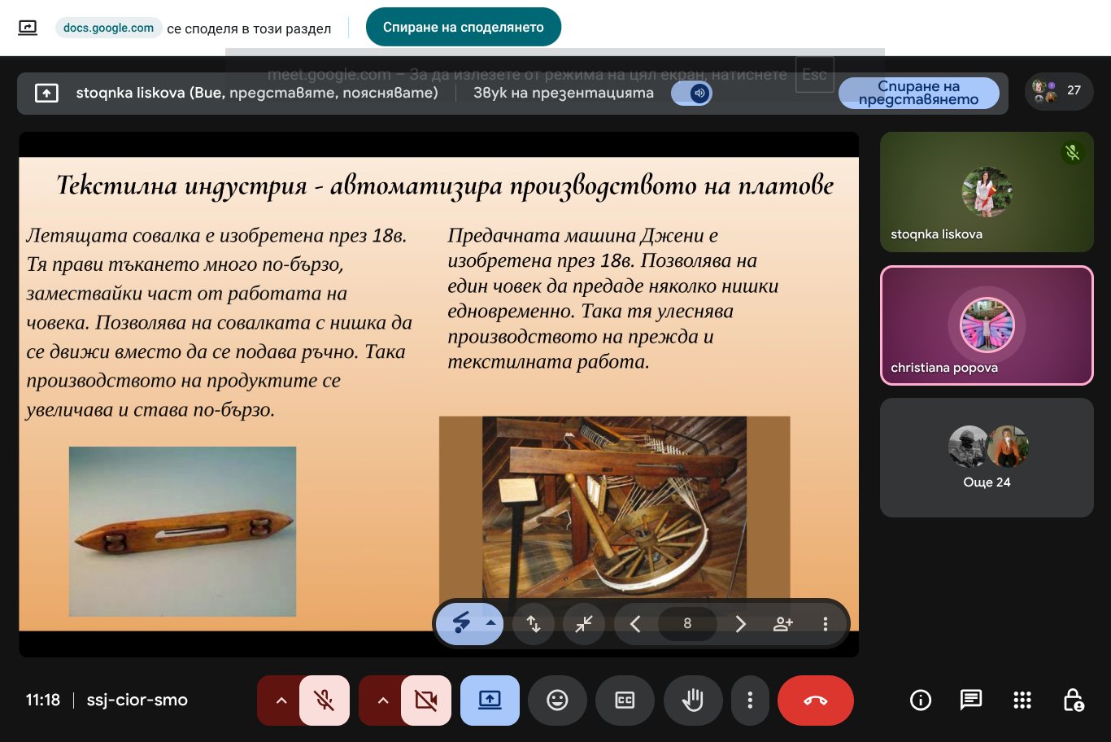Open the meeting chat panel
Image resolution: width=1111 pixels, height=742 pixels.
click(971, 701)
